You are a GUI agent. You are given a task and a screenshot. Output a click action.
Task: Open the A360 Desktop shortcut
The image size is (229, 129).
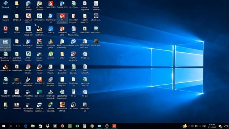pos(28,6)
